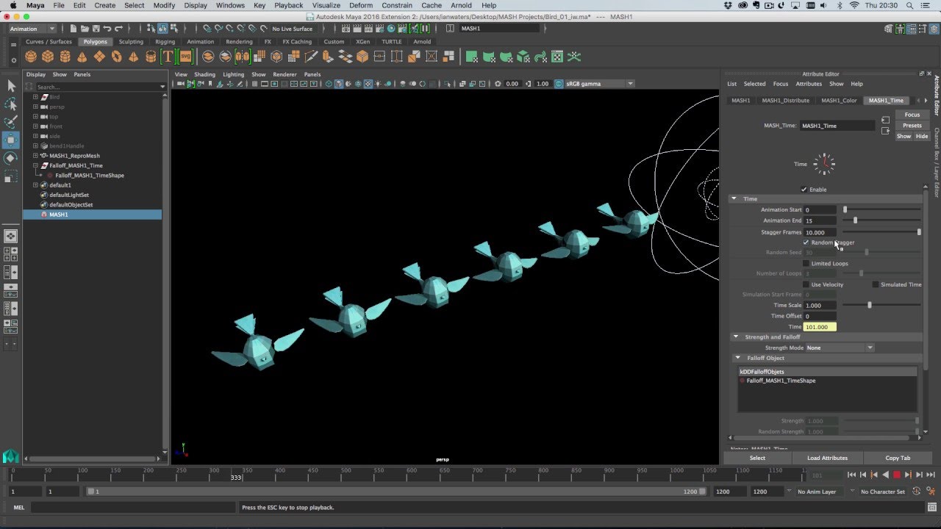Select the arrow Select tool
The width and height of the screenshot is (941, 529).
(x=11, y=86)
